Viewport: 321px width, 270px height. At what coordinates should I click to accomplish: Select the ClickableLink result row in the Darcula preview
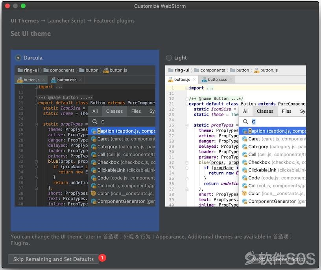coord(122,170)
